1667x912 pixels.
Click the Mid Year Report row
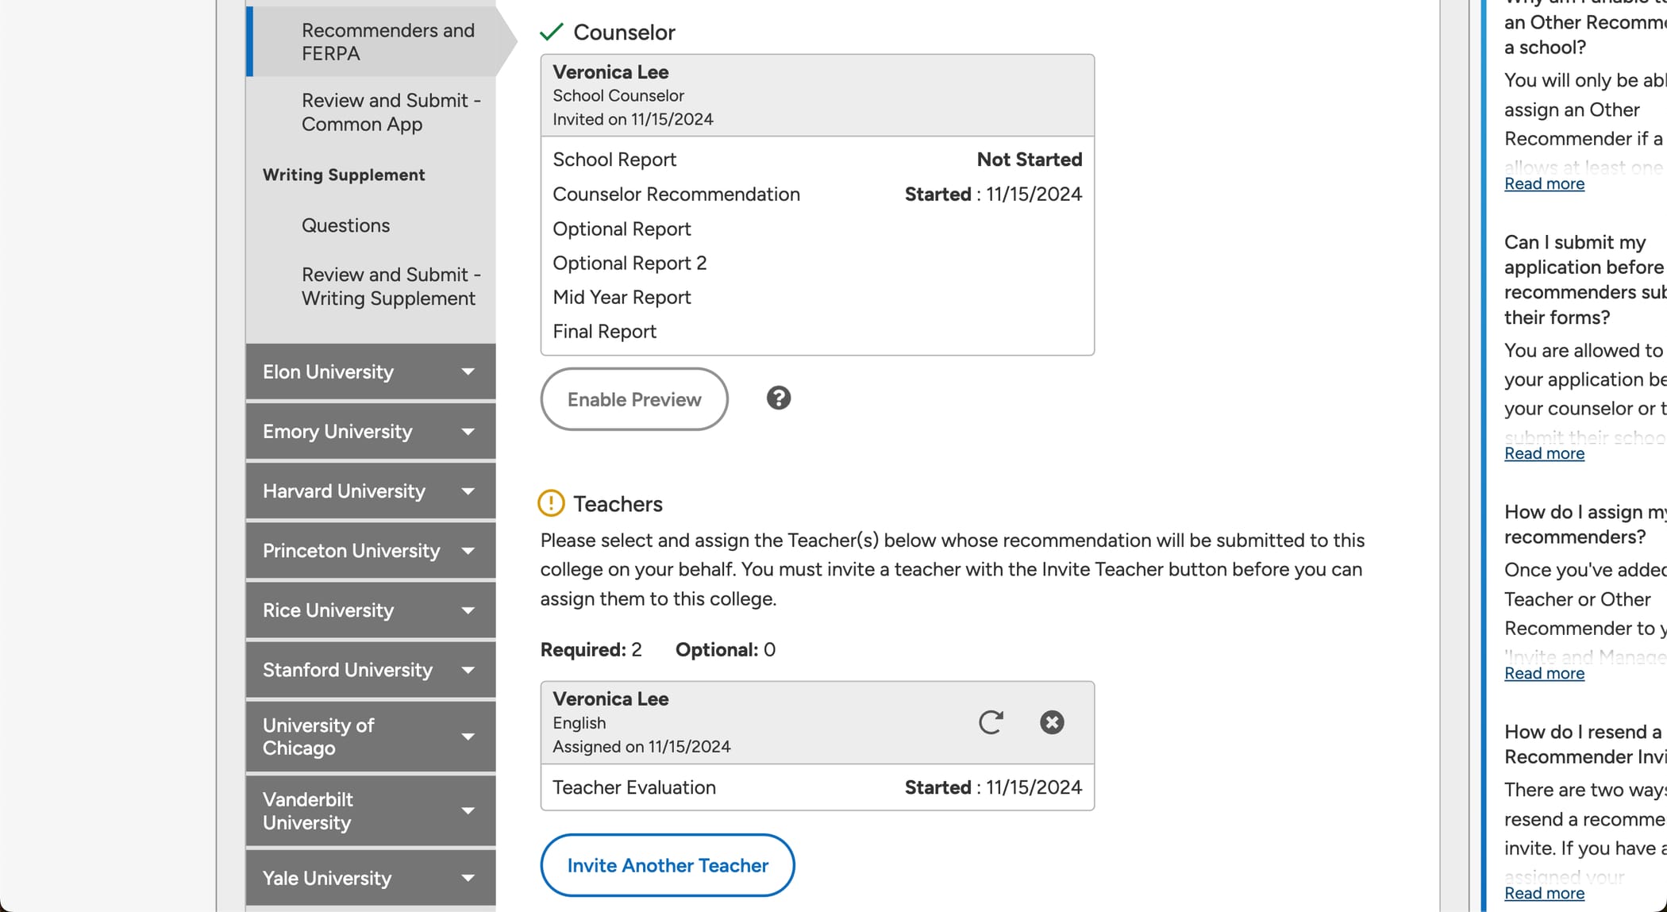coord(817,297)
